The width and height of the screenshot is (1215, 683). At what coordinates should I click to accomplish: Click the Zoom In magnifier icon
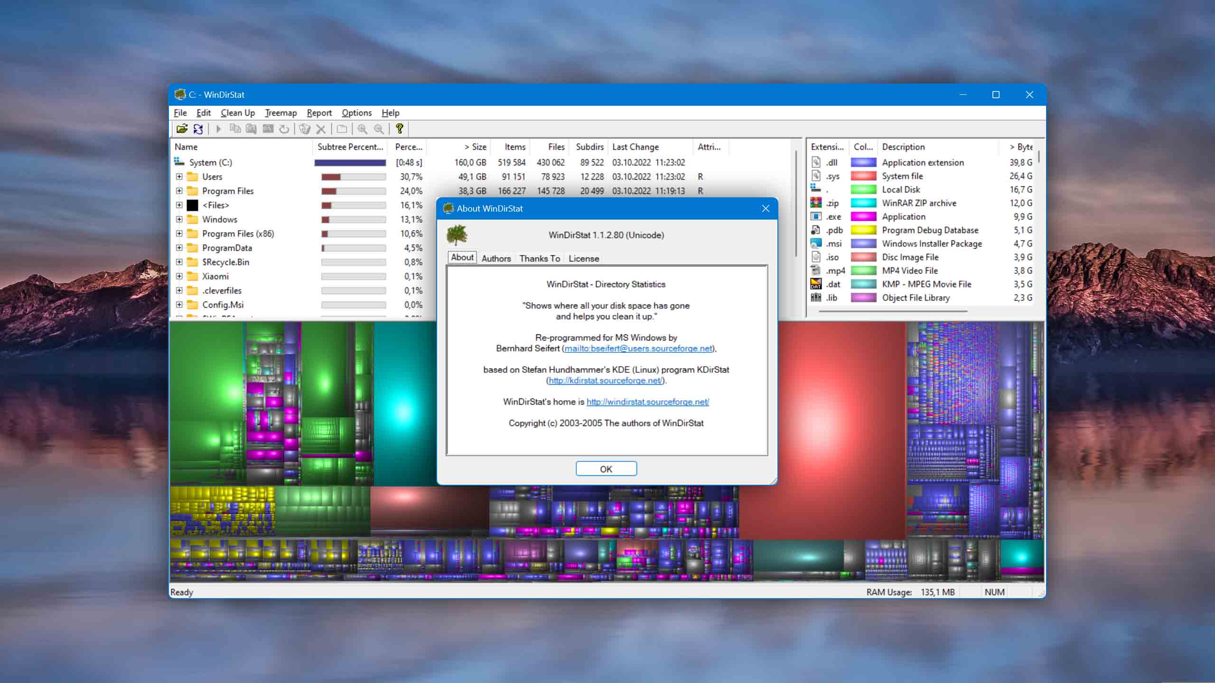pyautogui.click(x=362, y=129)
